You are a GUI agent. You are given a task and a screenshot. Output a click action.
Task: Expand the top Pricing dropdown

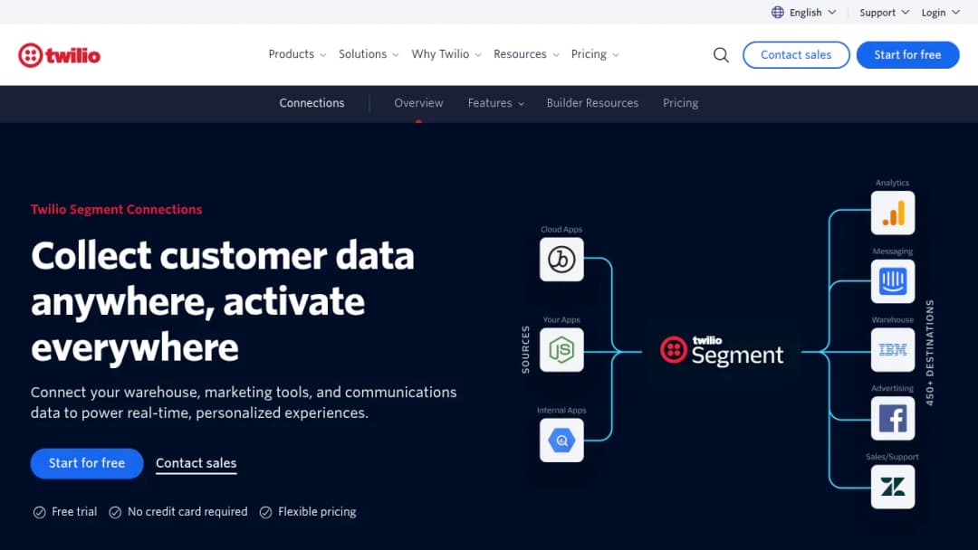(594, 54)
